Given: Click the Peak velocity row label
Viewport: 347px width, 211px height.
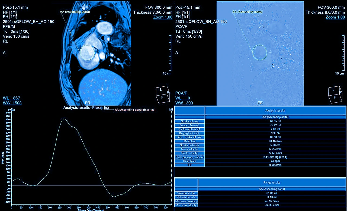Looking at the screenshot, I should 189,153.
